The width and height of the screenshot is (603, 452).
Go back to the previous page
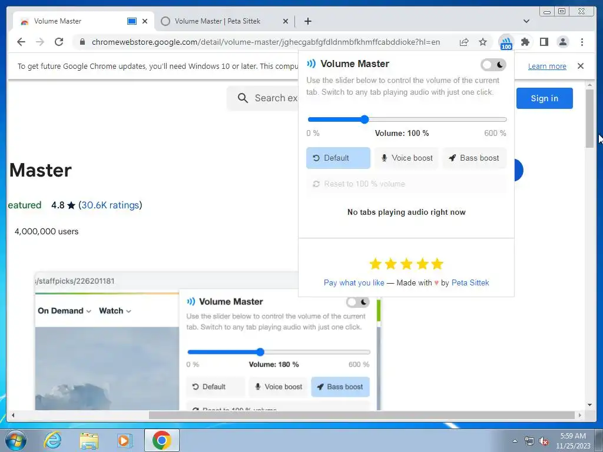(x=21, y=42)
